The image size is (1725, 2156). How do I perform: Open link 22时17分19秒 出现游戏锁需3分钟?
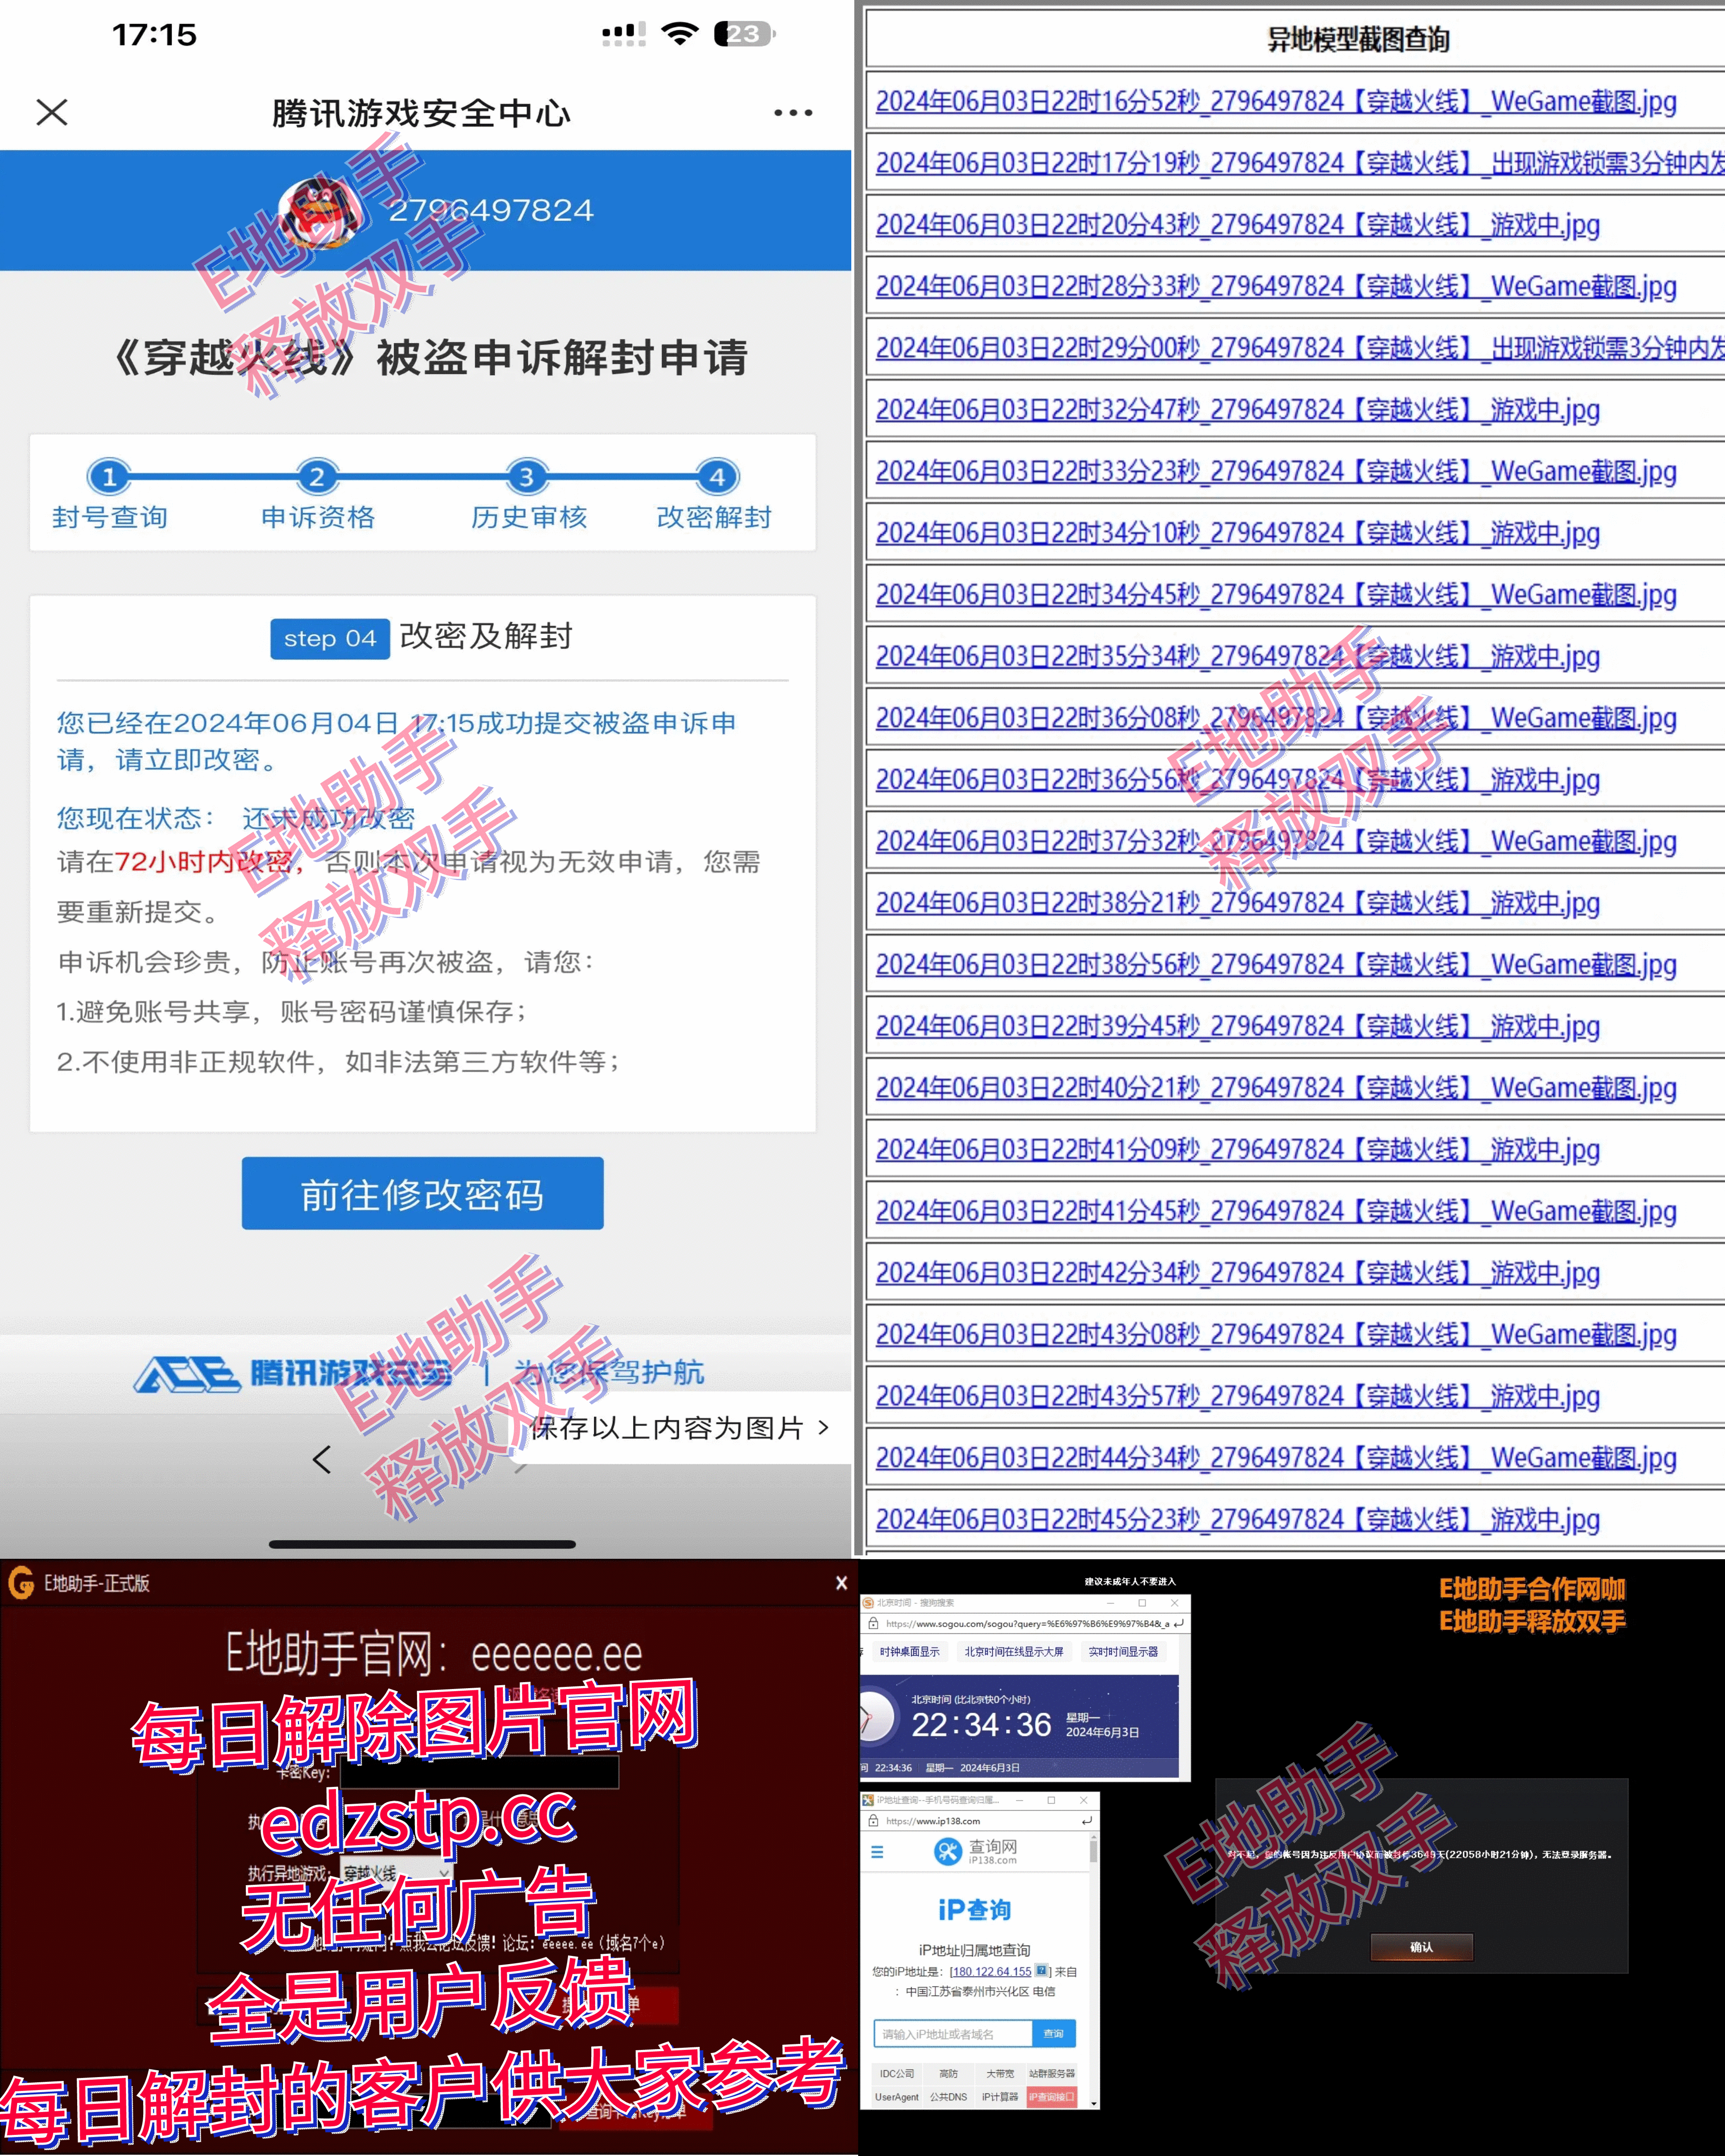click(x=1300, y=163)
